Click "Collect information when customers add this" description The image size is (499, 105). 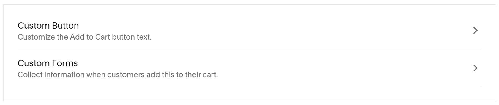(118, 75)
